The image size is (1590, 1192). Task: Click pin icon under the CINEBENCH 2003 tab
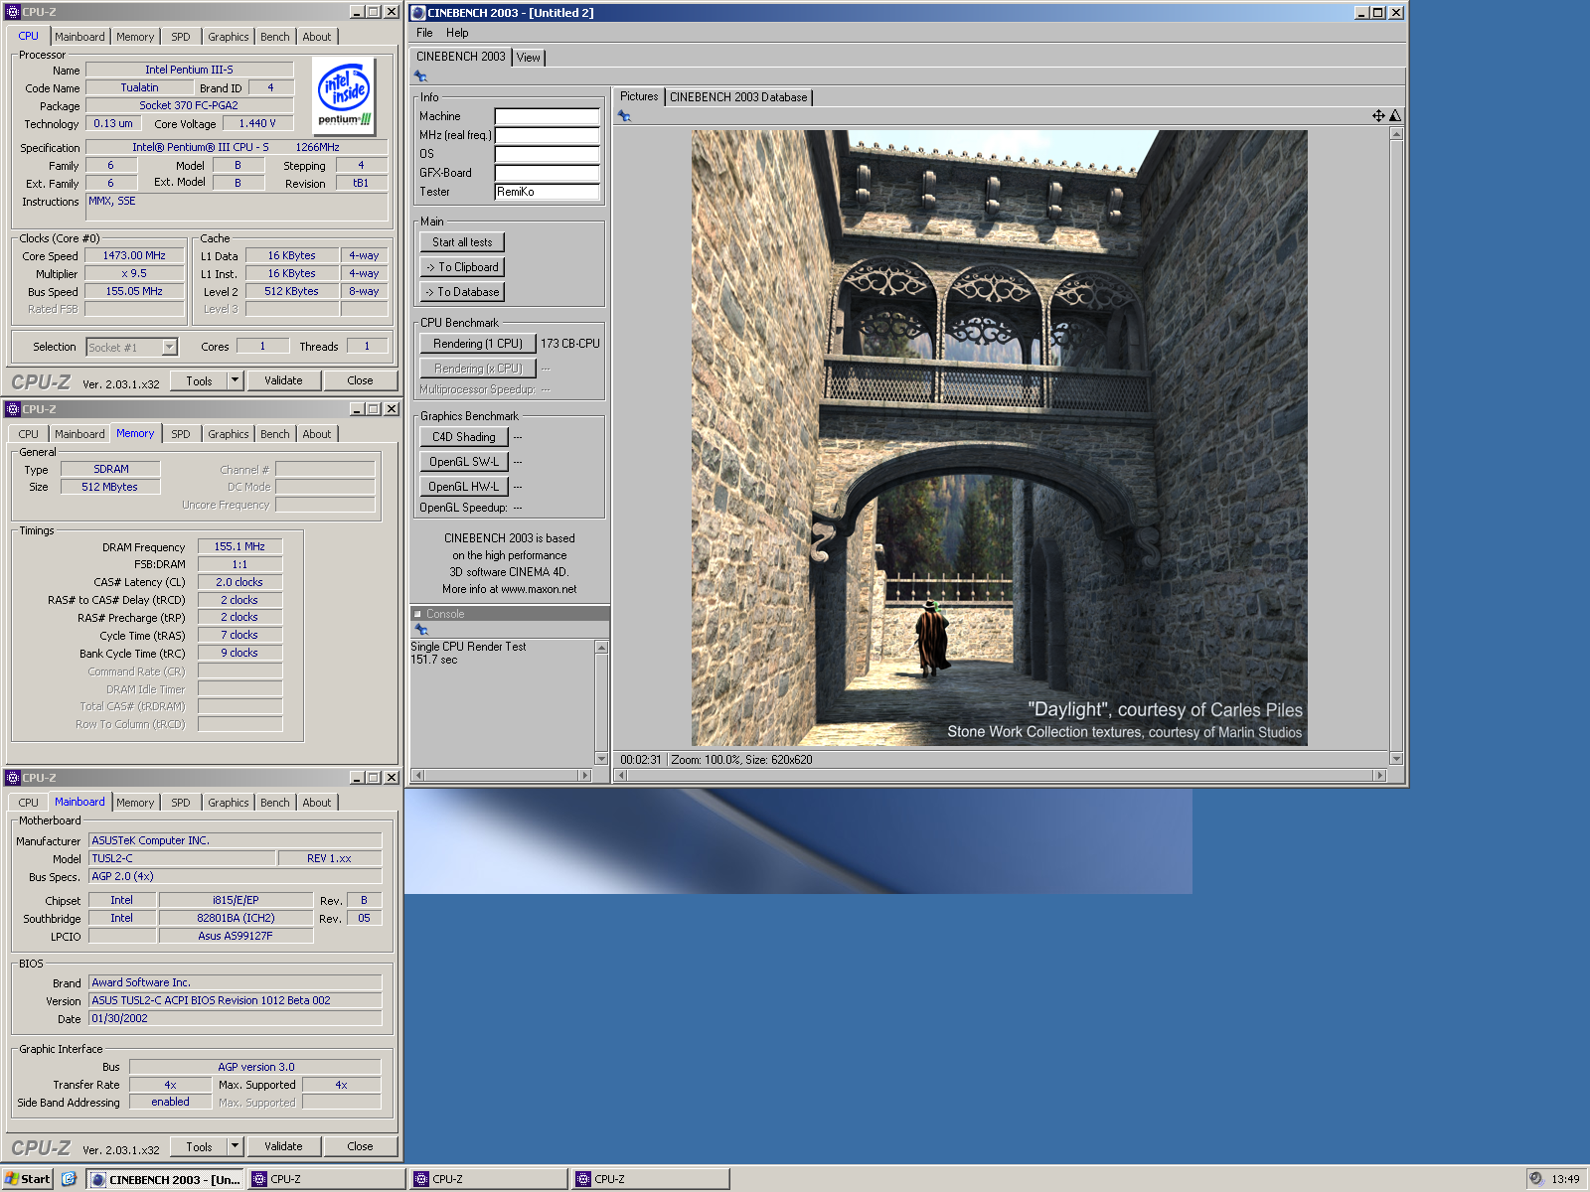(x=420, y=76)
